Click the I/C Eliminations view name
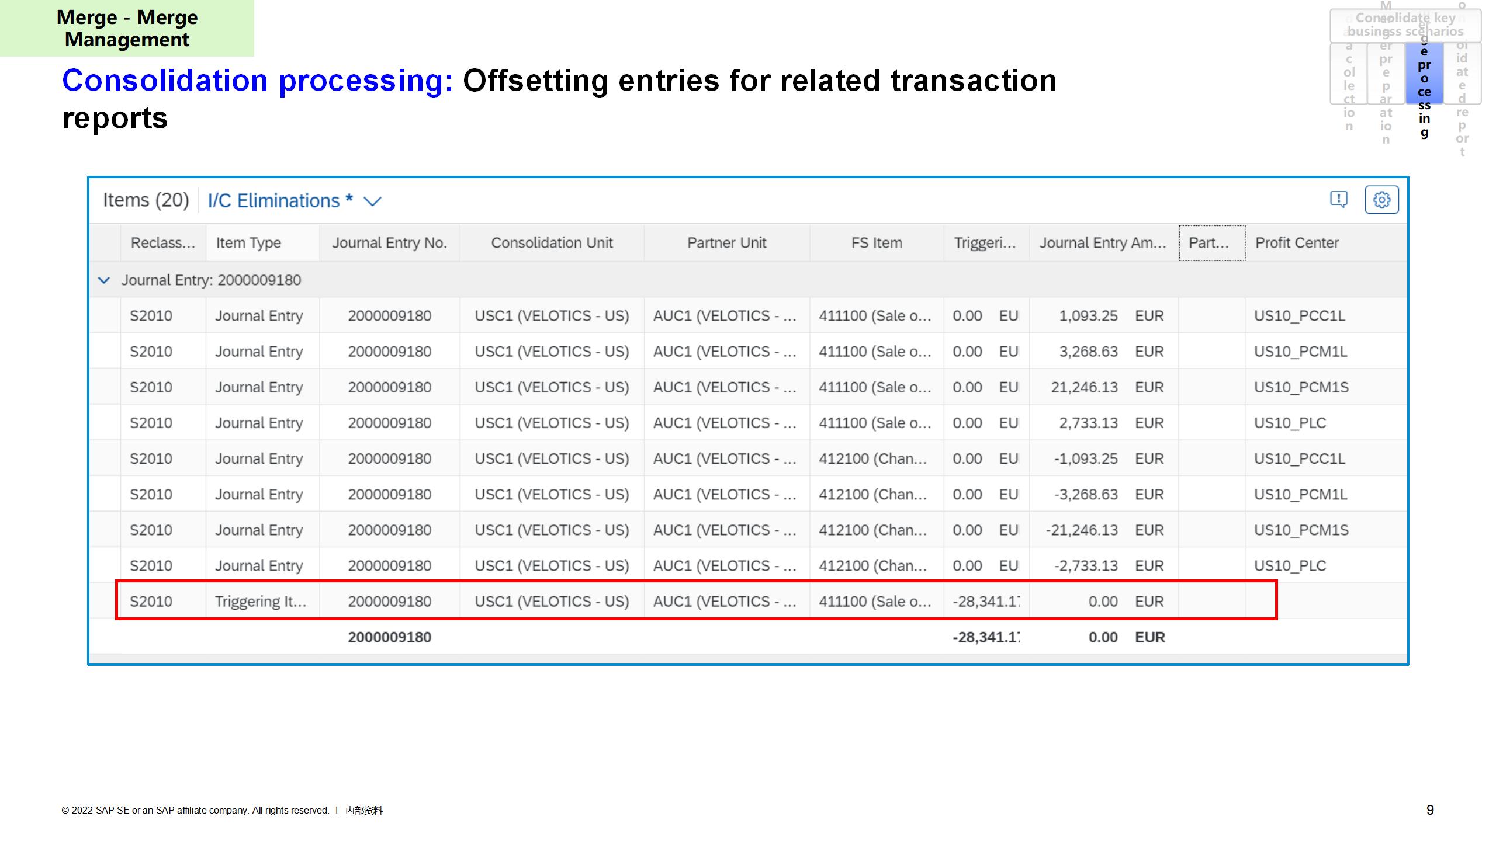1496x841 pixels. (x=273, y=201)
